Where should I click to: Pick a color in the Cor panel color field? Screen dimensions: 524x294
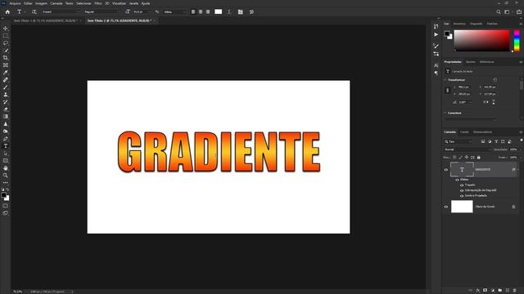coord(481,40)
